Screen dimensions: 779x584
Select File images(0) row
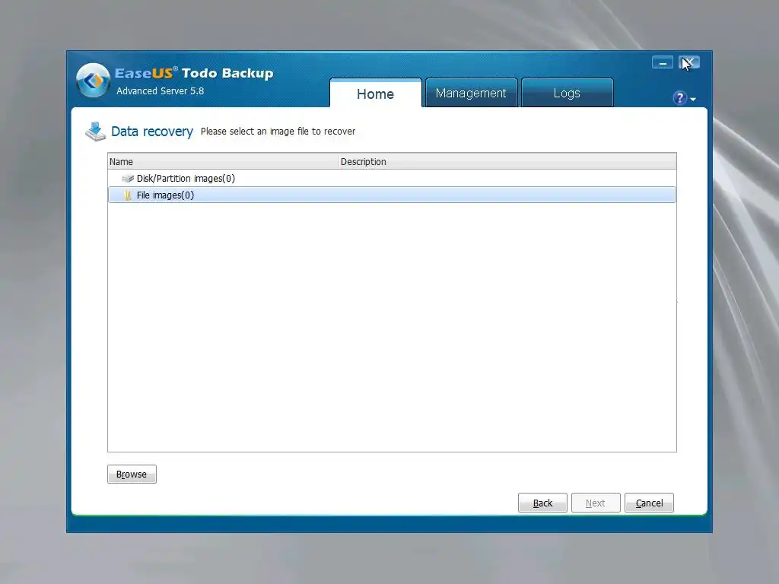click(x=392, y=195)
